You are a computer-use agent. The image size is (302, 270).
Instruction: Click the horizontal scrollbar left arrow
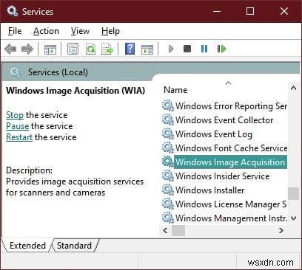click(x=165, y=231)
